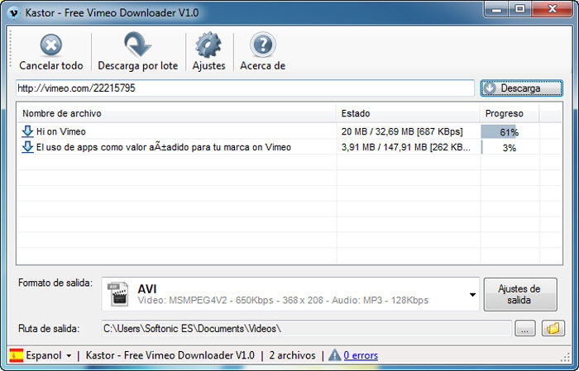This screenshot has height=371, width=579.
Task: Click download arrow icon beside Hi on Vimeo
Action: coord(27,131)
